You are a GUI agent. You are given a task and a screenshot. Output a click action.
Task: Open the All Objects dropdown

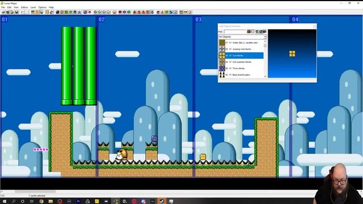[x=242, y=37]
